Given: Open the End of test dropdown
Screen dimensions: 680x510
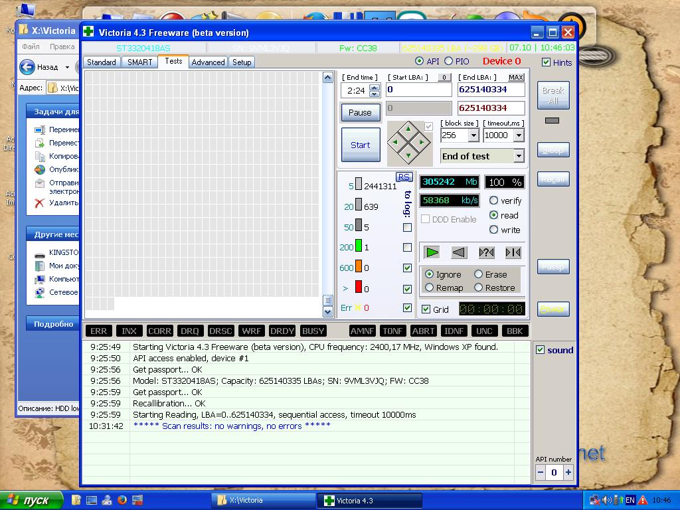Looking at the screenshot, I should (519, 155).
